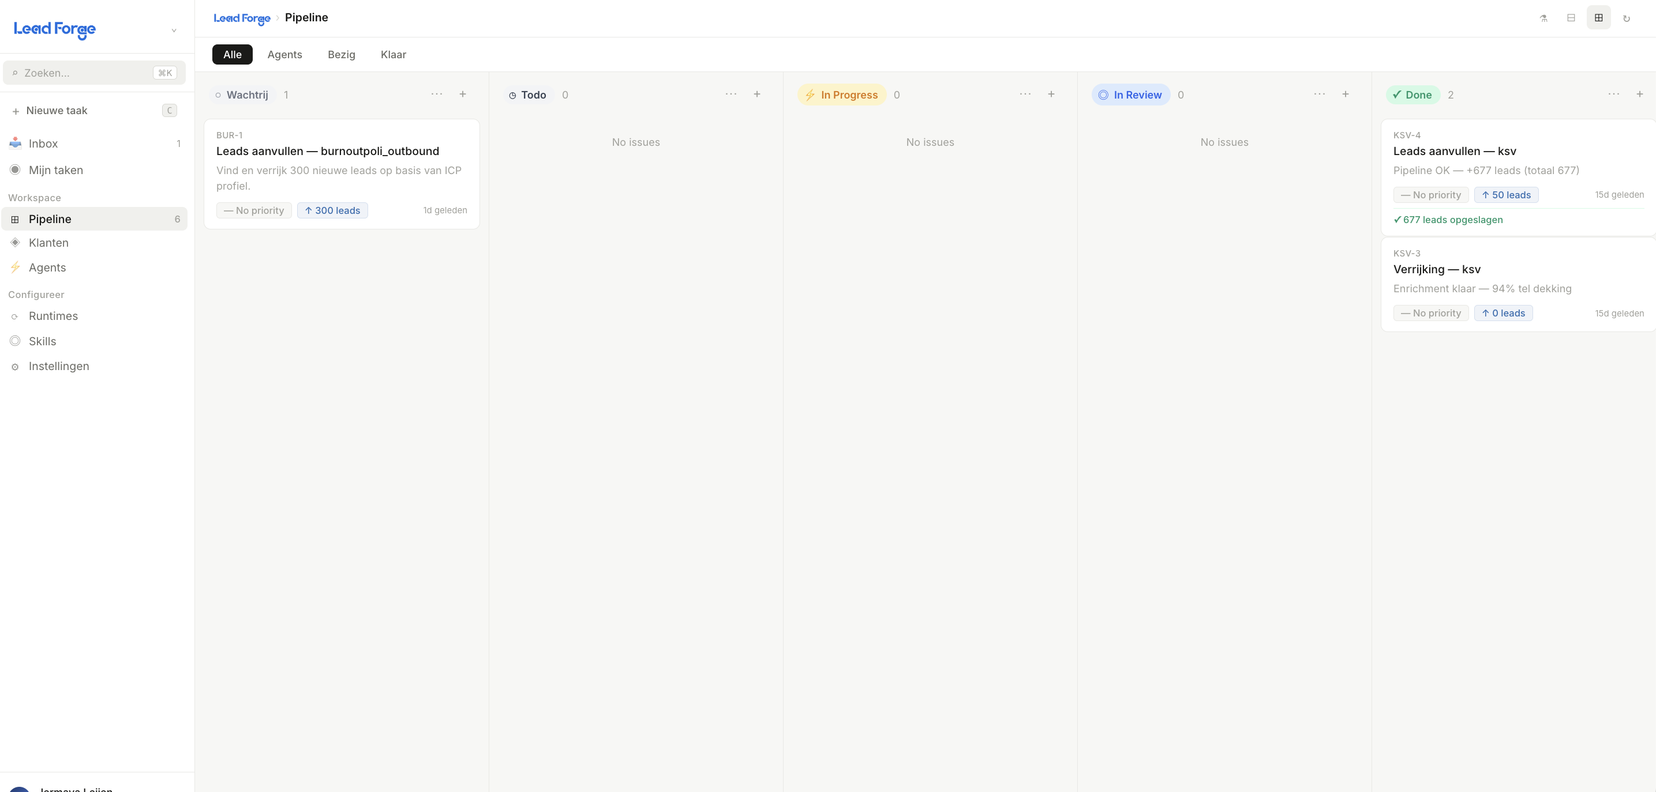Switch to the Klaar tab

[x=394, y=55]
